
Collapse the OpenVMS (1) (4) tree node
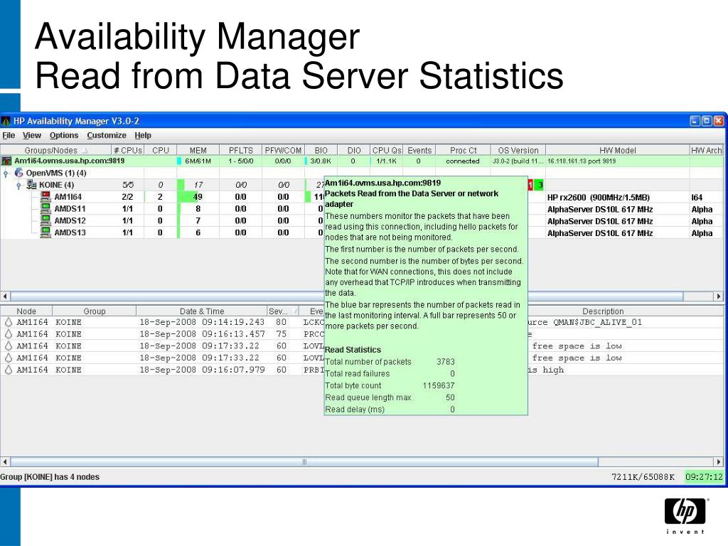click(x=6, y=173)
